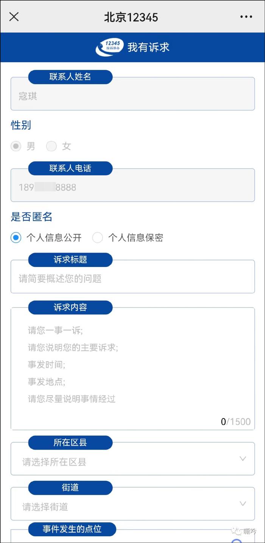Expand the 街道 dropdown arrow
The height and width of the screenshot is (543, 265).
pos(243,504)
